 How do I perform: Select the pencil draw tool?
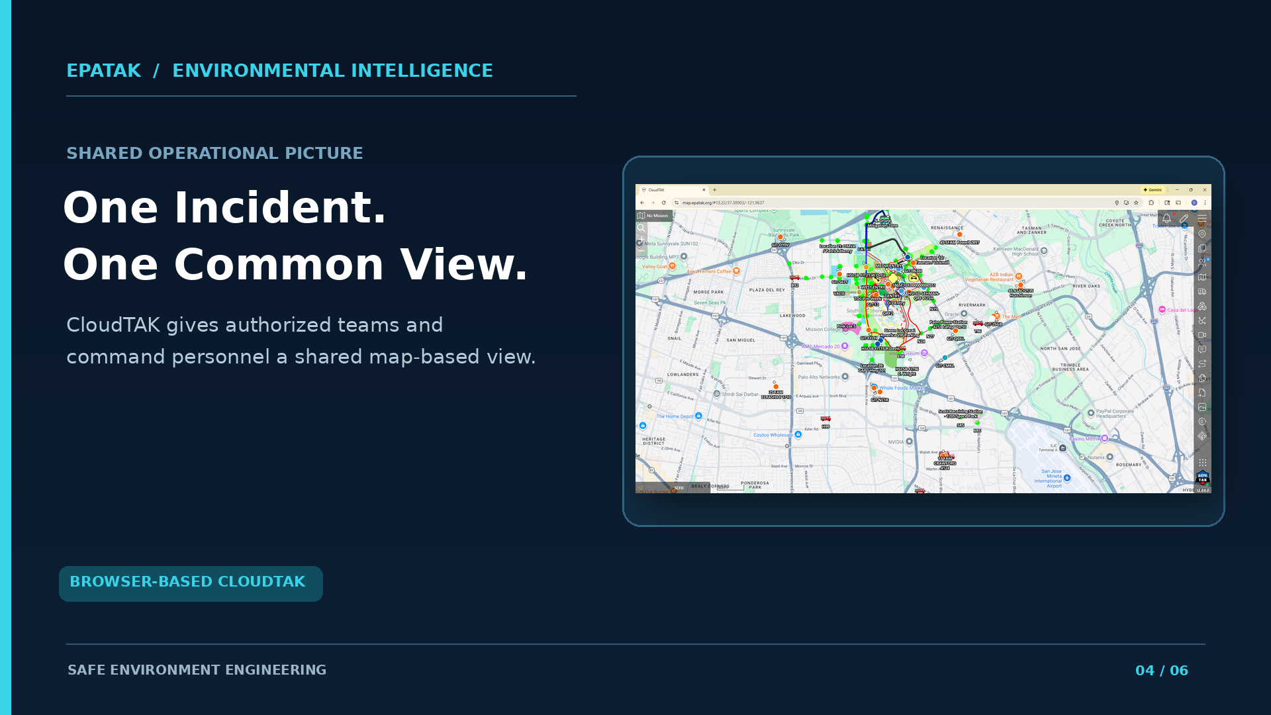[1184, 218]
